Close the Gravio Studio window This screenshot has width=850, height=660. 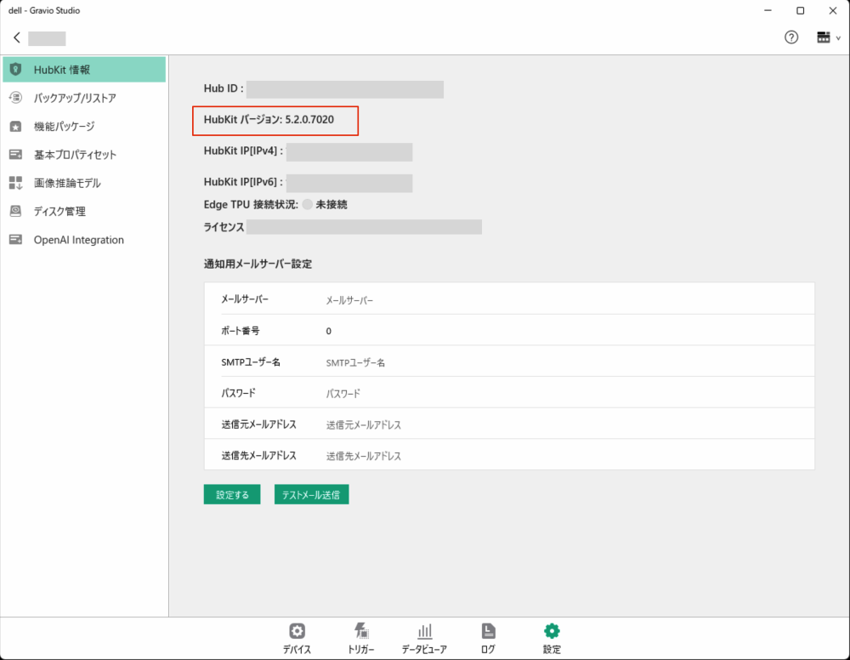[x=833, y=10]
